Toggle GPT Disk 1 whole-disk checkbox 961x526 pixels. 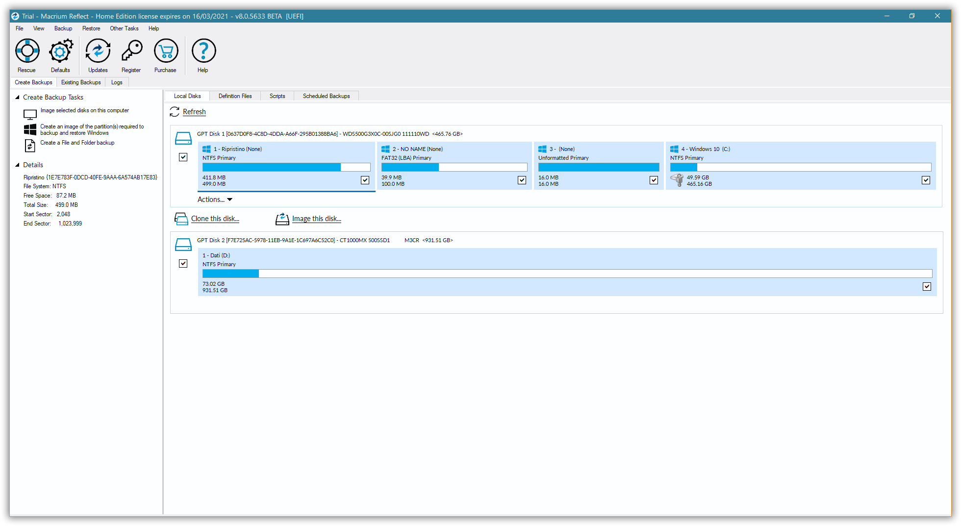tap(183, 157)
